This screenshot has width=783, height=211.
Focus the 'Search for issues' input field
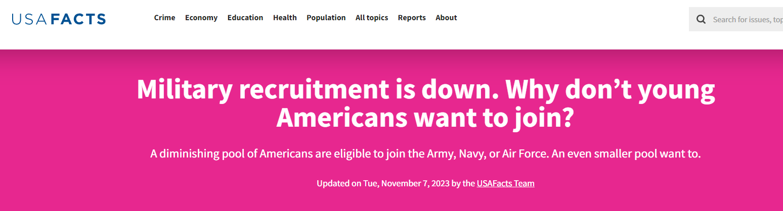(x=748, y=20)
